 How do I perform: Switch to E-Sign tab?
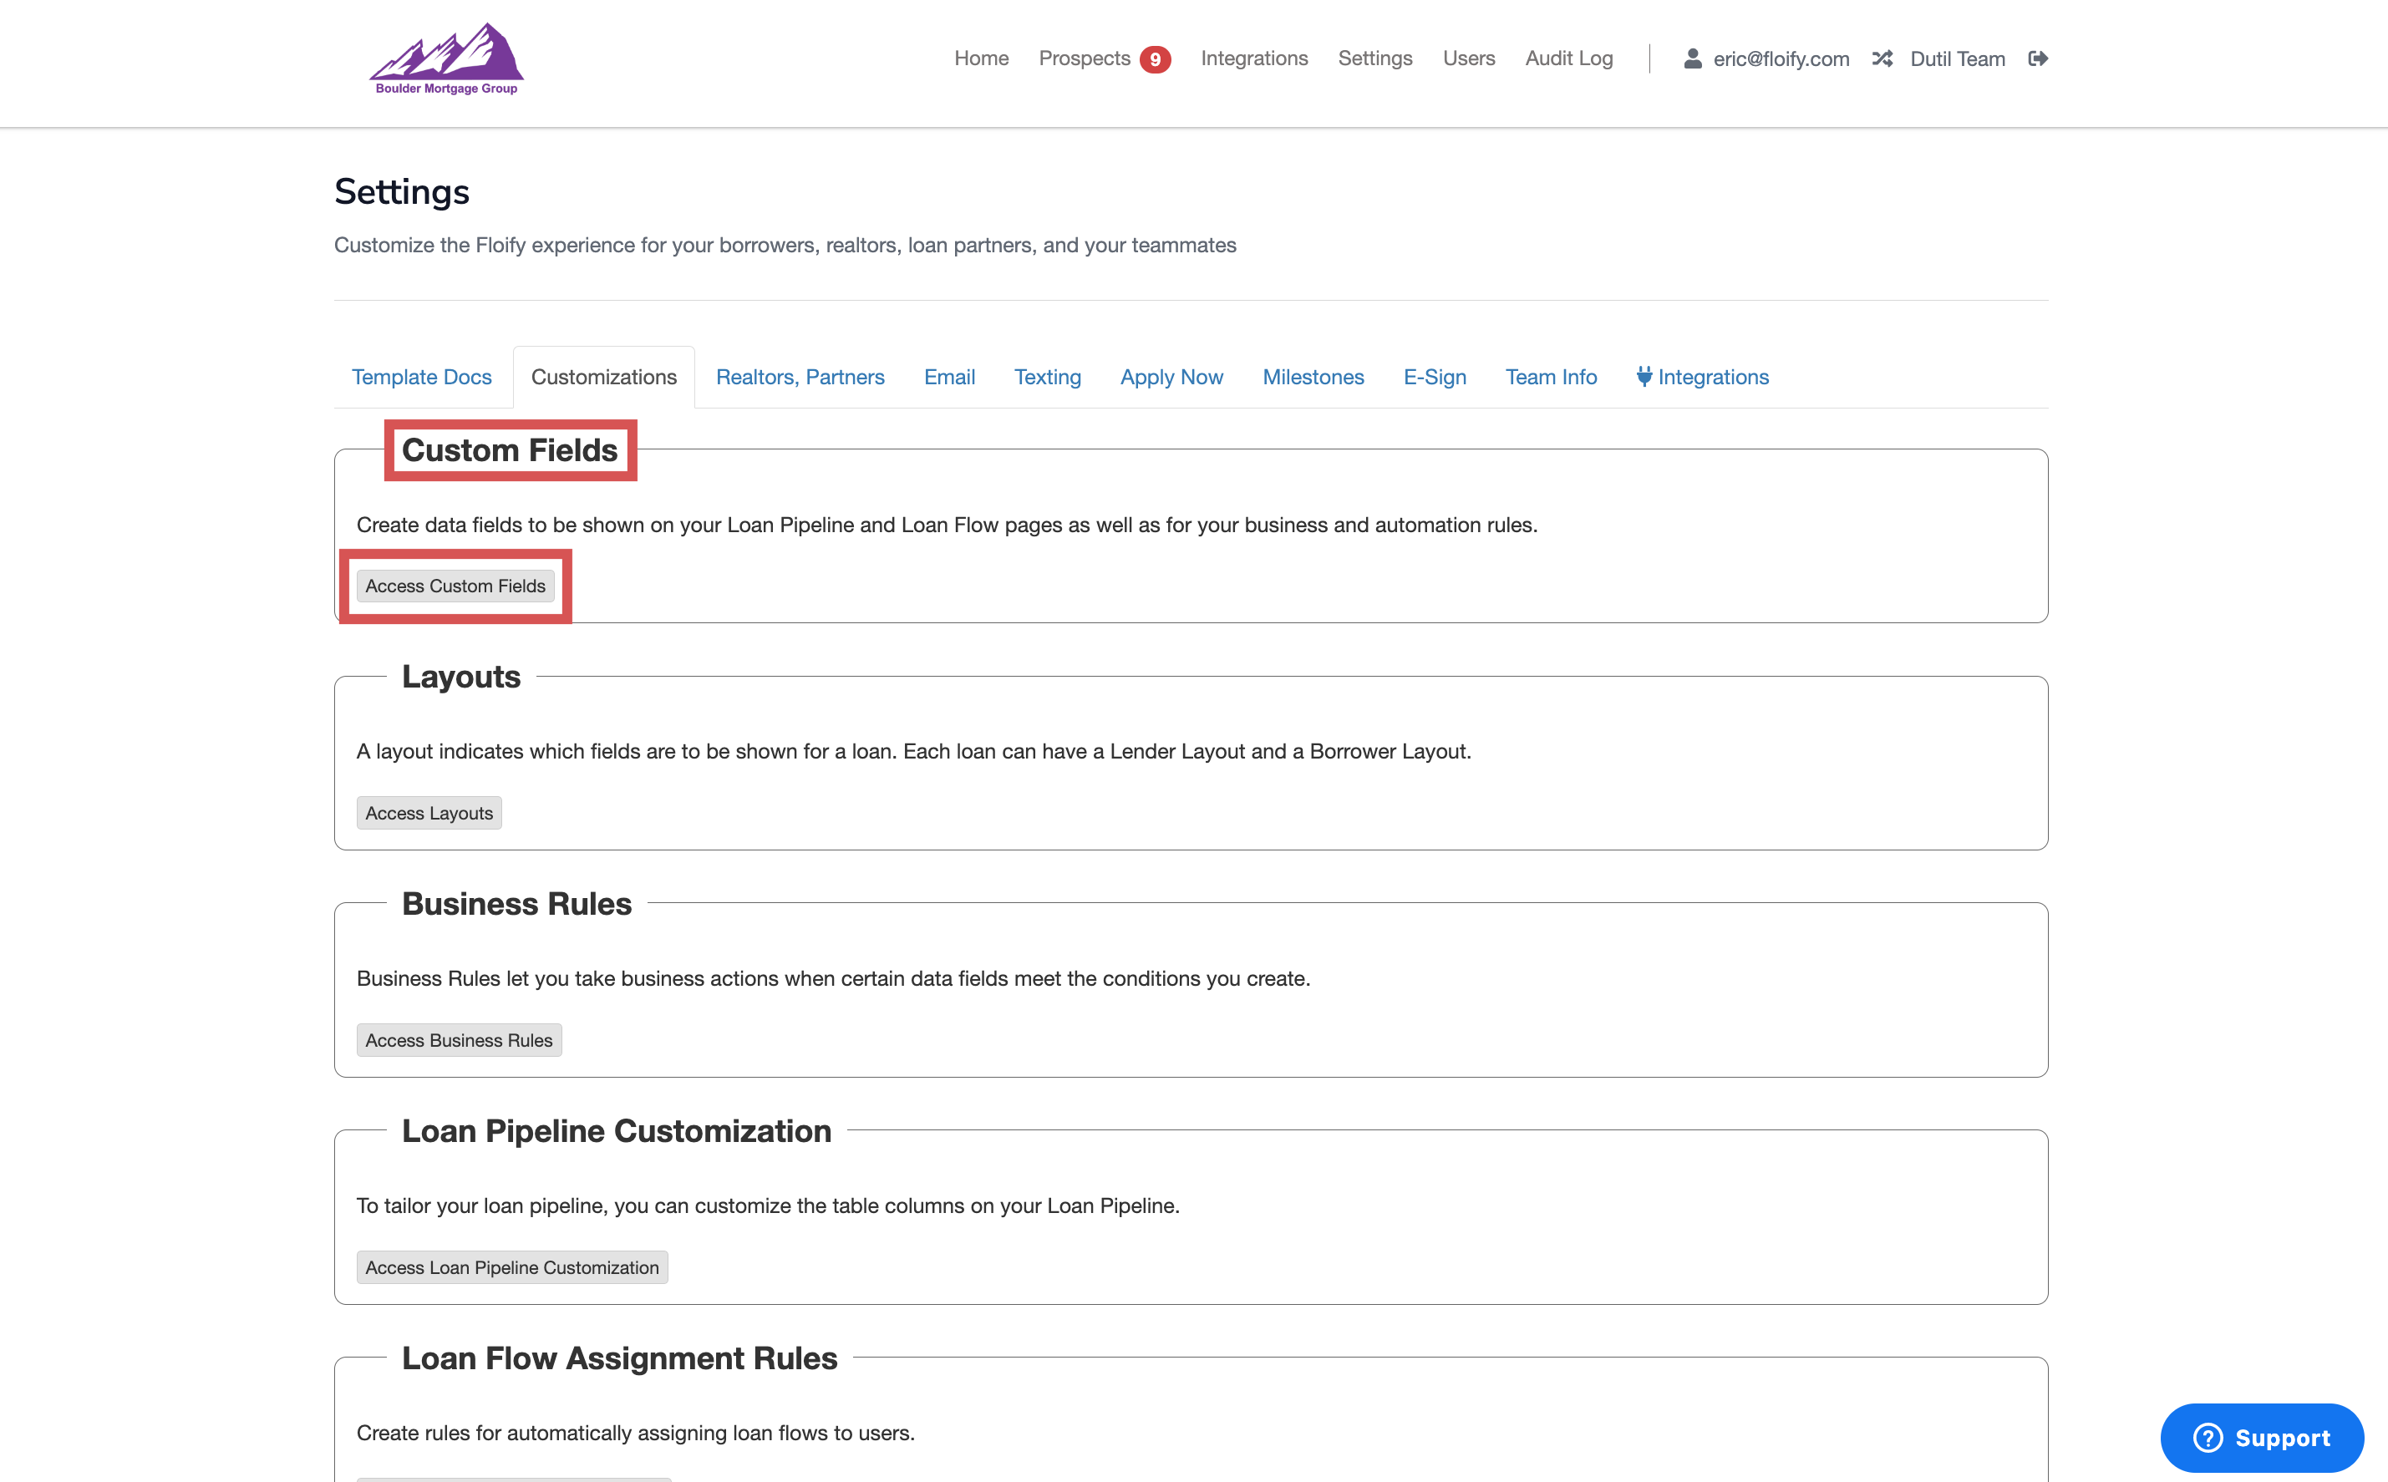point(1434,377)
